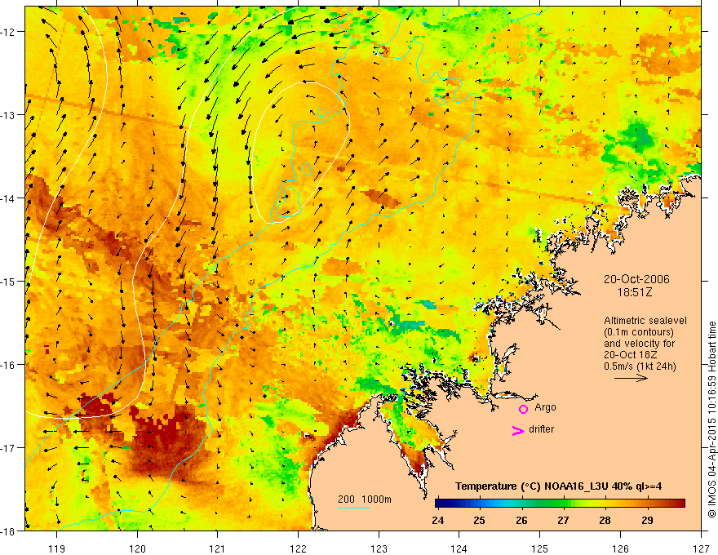The width and height of the screenshot is (718, 555).
Task: Click longitude axis label 123
Action: coord(379,548)
